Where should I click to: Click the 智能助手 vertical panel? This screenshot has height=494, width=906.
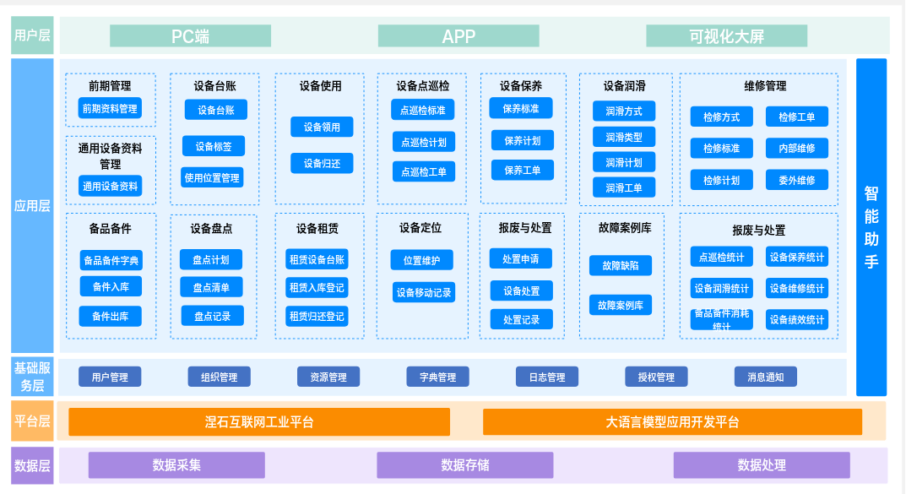pyautogui.click(x=871, y=226)
